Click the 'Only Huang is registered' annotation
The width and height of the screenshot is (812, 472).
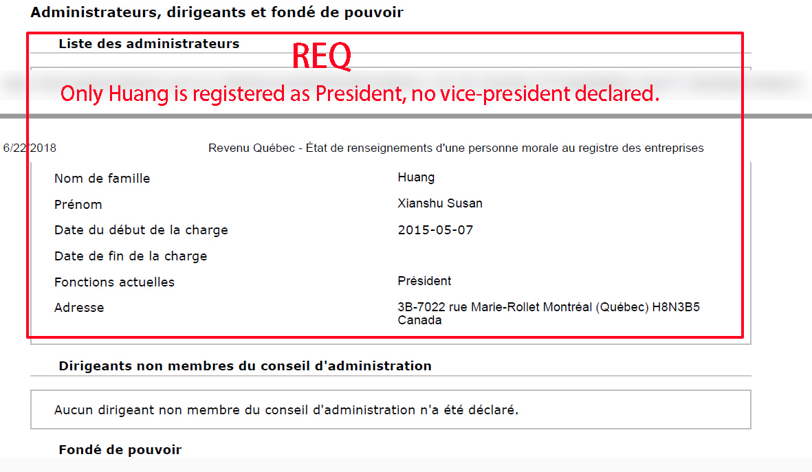tap(360, 93)
